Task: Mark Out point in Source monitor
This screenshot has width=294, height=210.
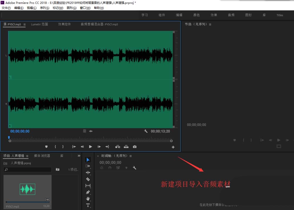Action: [x=63, y=147]
